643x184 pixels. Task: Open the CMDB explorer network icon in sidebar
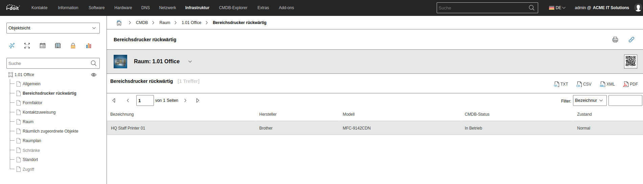[12, 46]
